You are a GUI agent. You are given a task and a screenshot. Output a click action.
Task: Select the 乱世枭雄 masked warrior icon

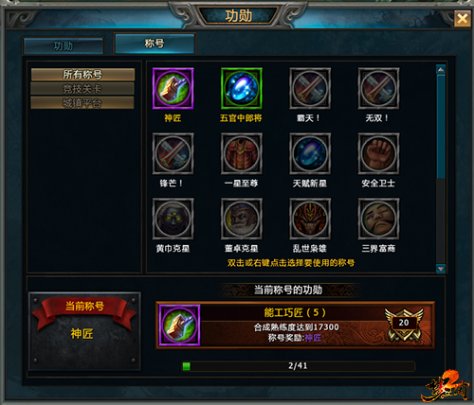click(x=310, y=219)
